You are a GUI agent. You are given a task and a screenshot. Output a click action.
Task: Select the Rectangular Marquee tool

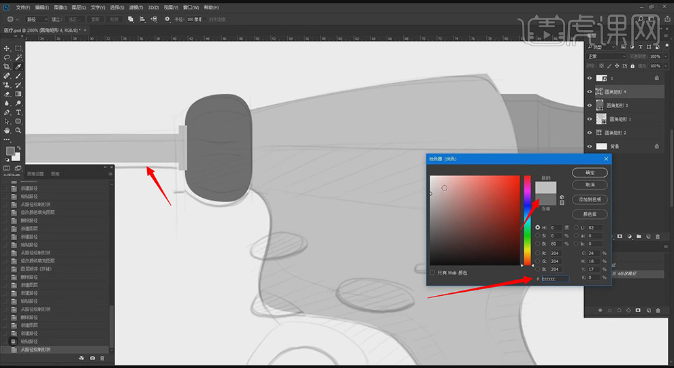[x=18, y=48]
